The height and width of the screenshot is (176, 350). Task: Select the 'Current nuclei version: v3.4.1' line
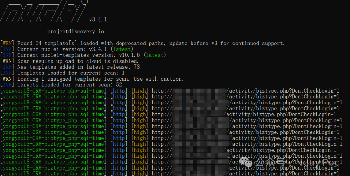[66, 49]
